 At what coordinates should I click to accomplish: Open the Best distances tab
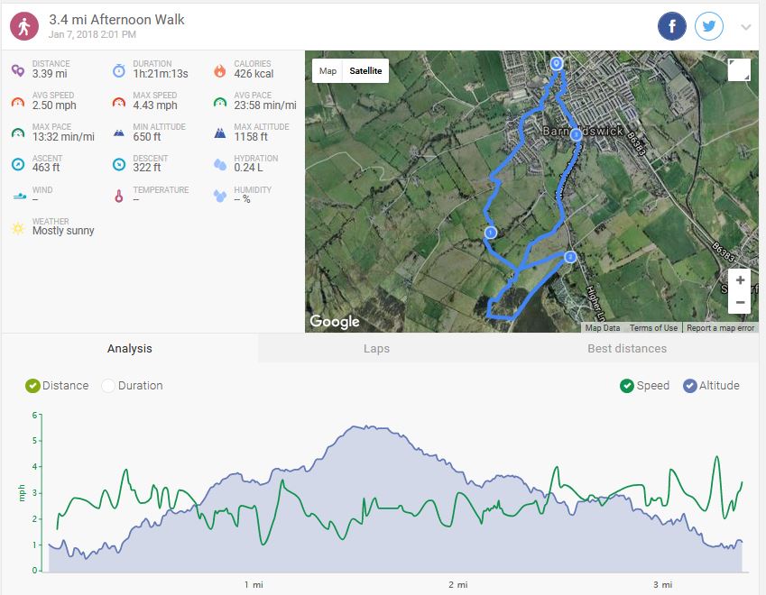(626, 349)
